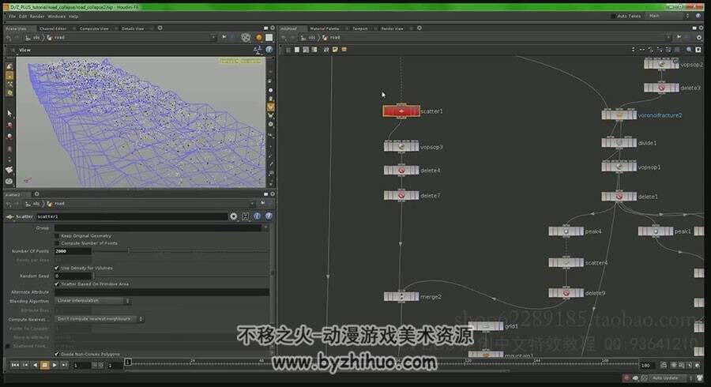Screen dimensions: 711x387
Task: Click the orange stop playback button
Action: click(44, 364)
